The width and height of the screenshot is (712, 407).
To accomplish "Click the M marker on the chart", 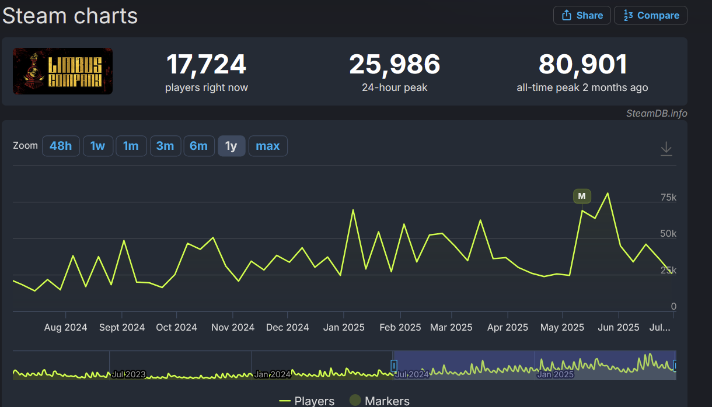I will 582,197.
